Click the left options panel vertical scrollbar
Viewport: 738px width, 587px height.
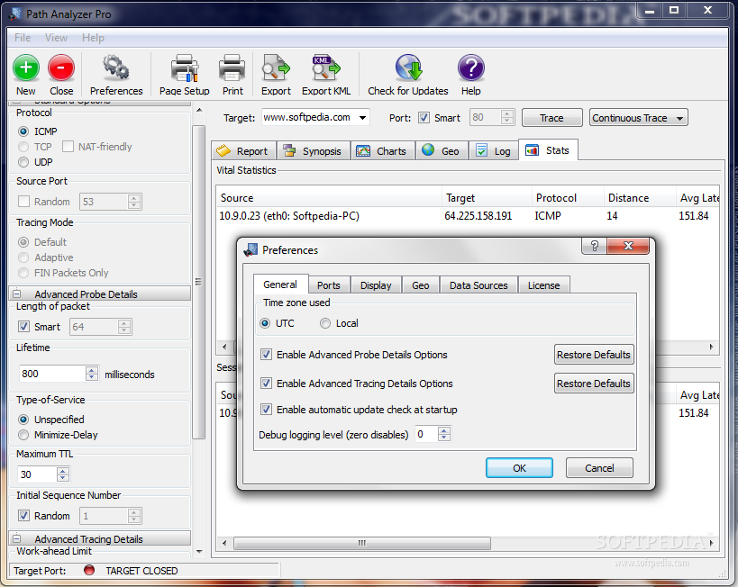click(x=199, y=282)
